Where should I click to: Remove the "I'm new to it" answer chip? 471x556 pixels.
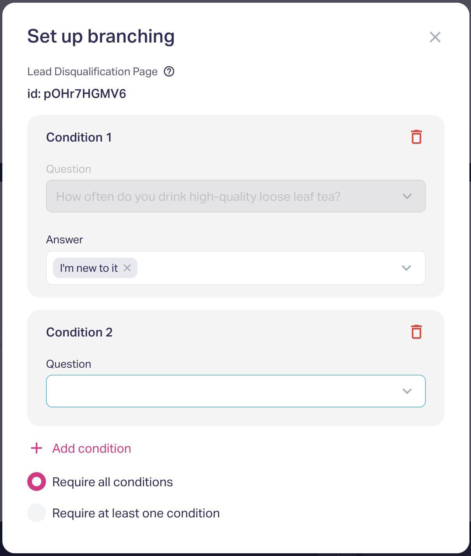click(127, 268)
